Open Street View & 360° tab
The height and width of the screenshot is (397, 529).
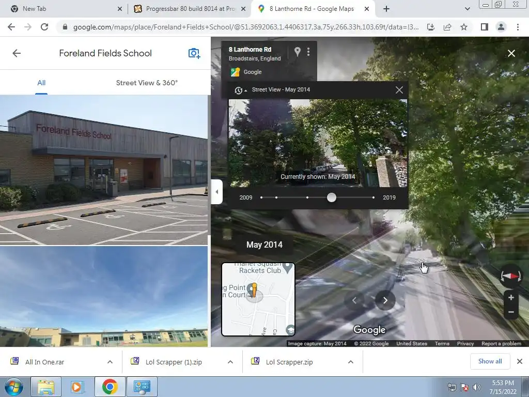(147, 83)
